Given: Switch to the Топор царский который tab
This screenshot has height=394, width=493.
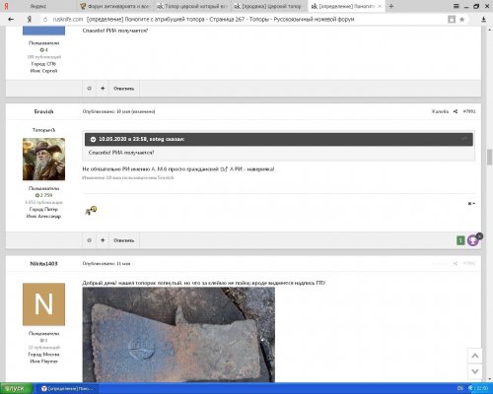Looking at the screenshot, I should click(192, 6).
